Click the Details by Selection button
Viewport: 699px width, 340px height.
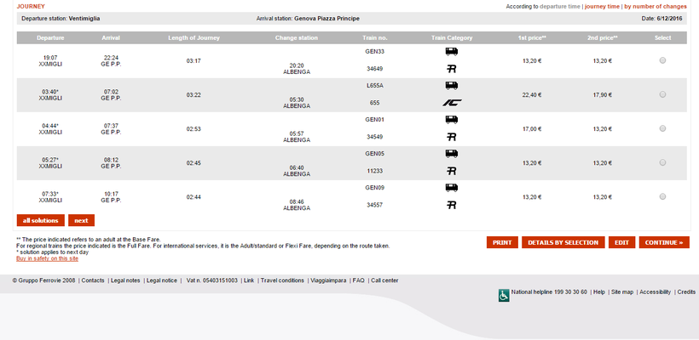coord(563,242)
